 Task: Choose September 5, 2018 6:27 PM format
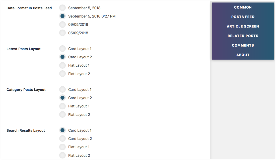62,16
